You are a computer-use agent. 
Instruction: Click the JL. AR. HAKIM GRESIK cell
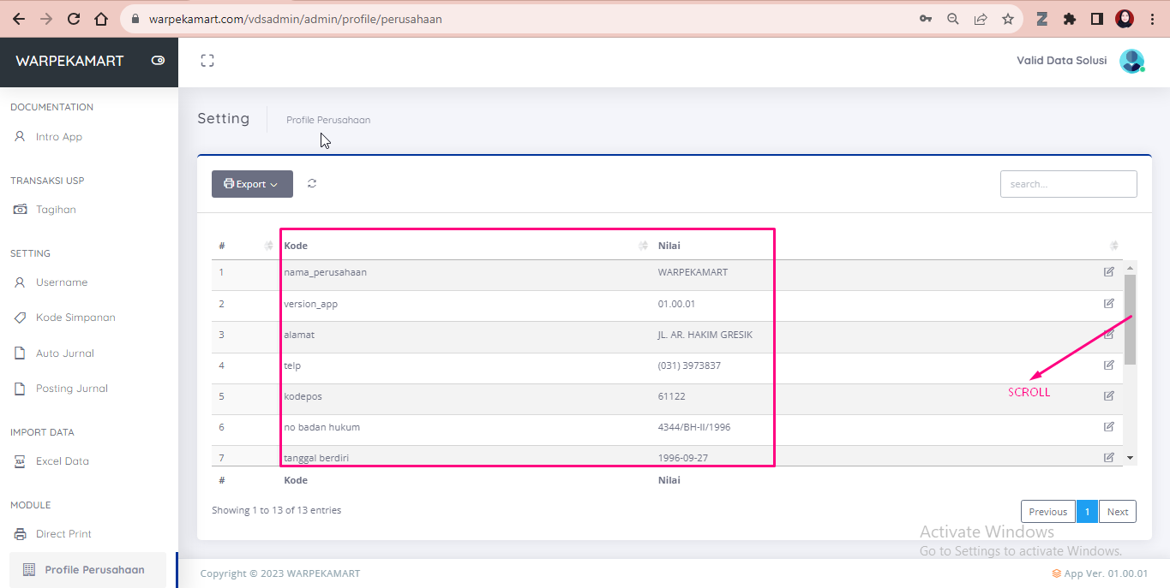coord(705,335)
